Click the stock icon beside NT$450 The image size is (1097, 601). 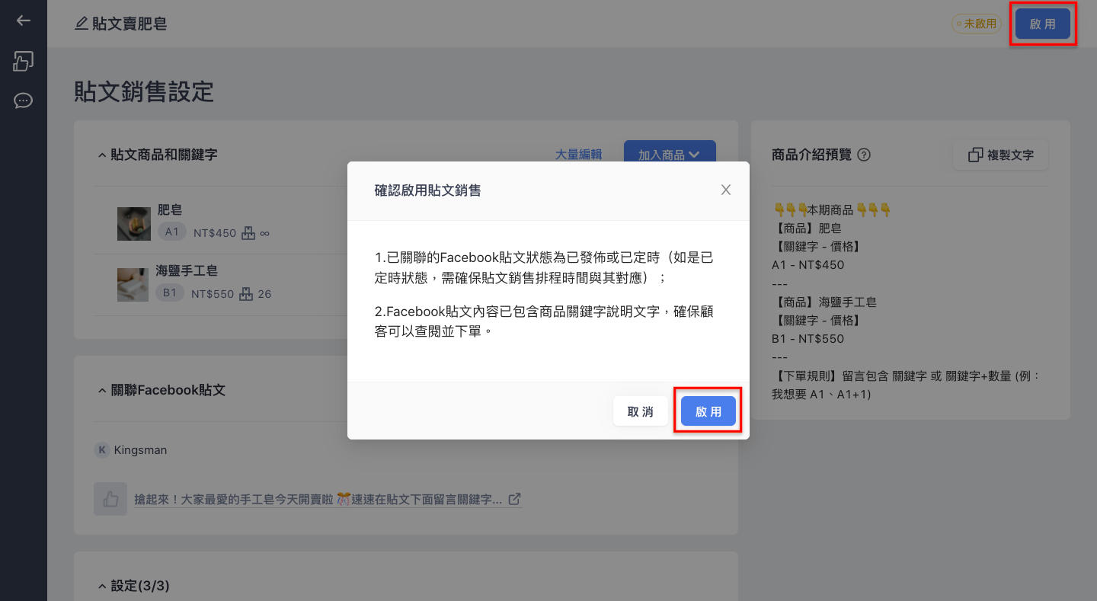point(248,232)
